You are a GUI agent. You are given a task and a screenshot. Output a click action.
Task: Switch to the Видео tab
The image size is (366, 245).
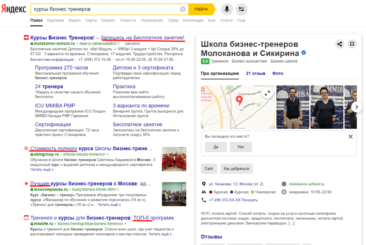tap(75, 20)
